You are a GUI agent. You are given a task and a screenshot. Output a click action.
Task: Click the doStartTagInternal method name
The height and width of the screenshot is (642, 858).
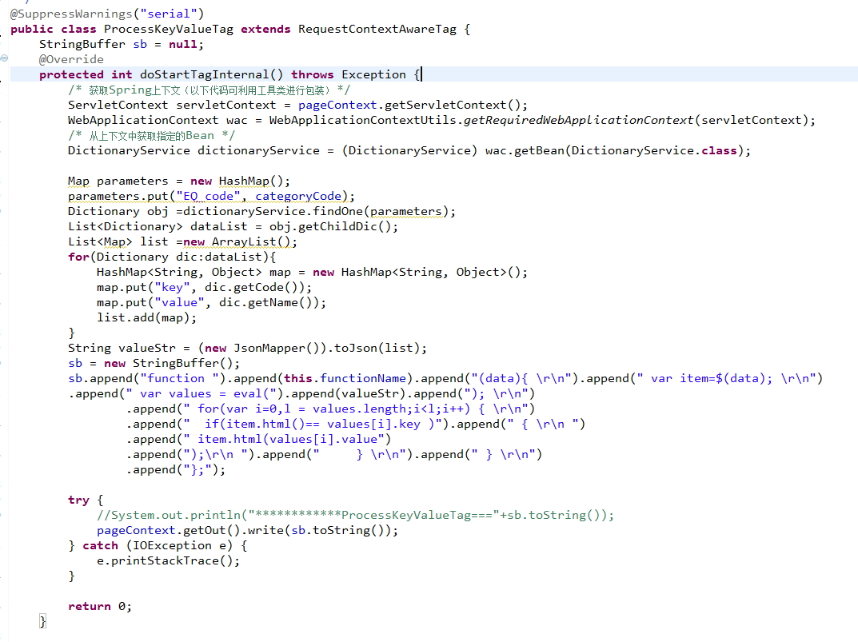[205, 74]
